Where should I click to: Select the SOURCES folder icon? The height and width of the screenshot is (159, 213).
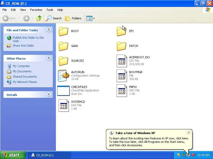click(x=63, y=61)
